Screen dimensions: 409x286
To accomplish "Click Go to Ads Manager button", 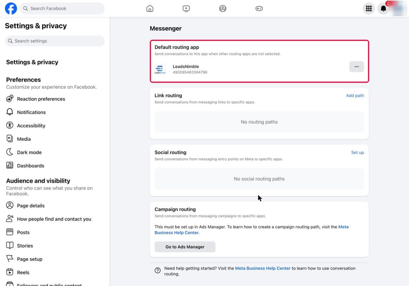I will [x=185, y=247].
